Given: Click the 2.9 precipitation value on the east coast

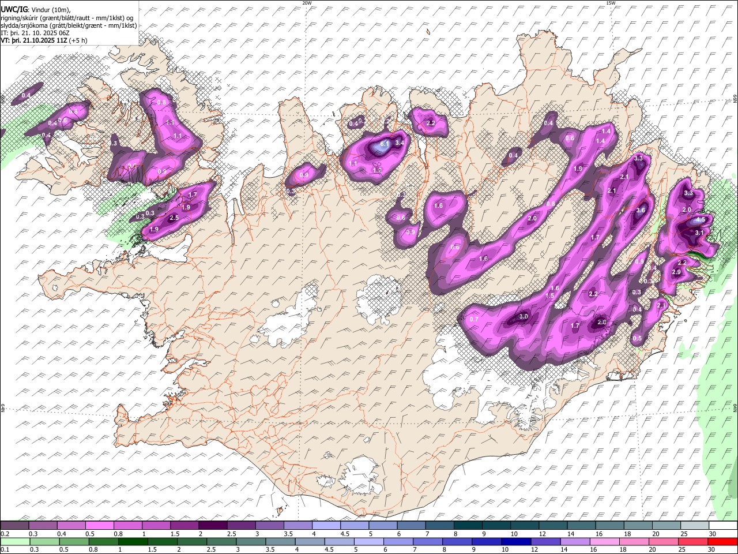Looking at the screenshot, I should [x=676, y=272].
